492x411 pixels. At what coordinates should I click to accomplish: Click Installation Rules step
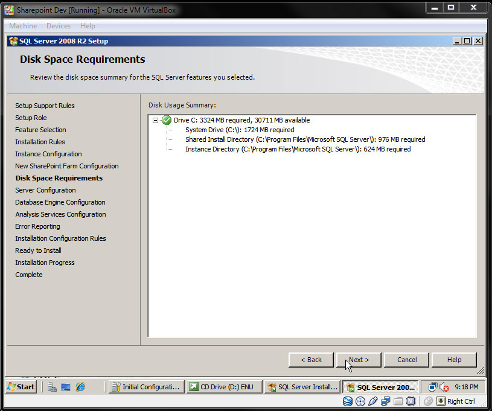[40, 142]
